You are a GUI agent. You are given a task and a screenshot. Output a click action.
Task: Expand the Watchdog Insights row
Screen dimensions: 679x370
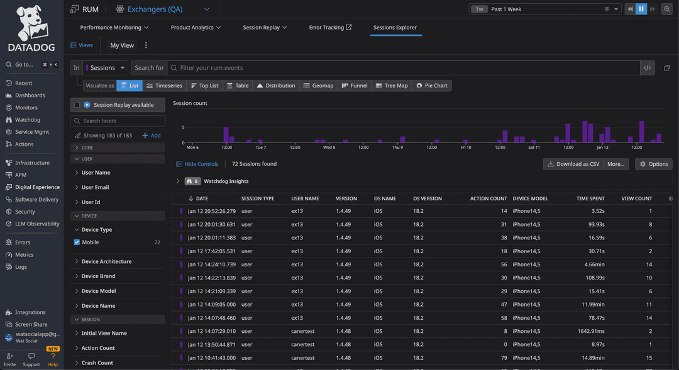coord(178,182)
